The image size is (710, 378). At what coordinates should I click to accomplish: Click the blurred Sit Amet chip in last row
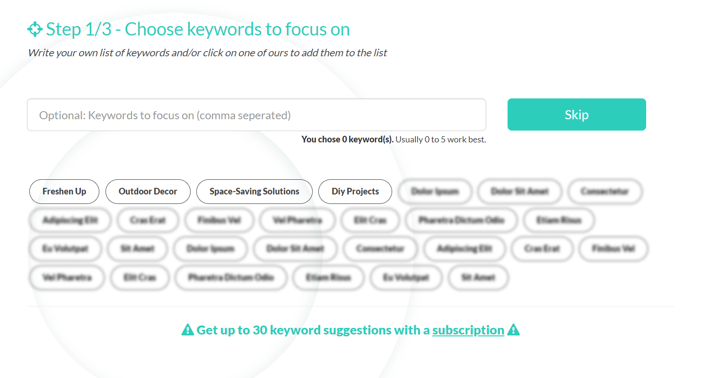478,277
